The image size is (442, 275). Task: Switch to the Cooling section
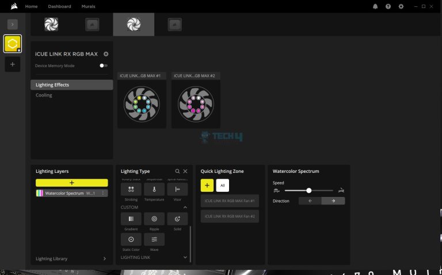pyautogui.click(x=44, y=95)
